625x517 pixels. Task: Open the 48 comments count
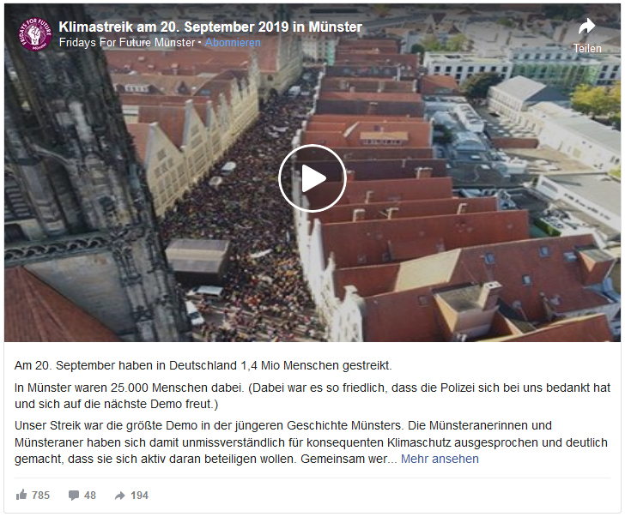coord(90,495)
